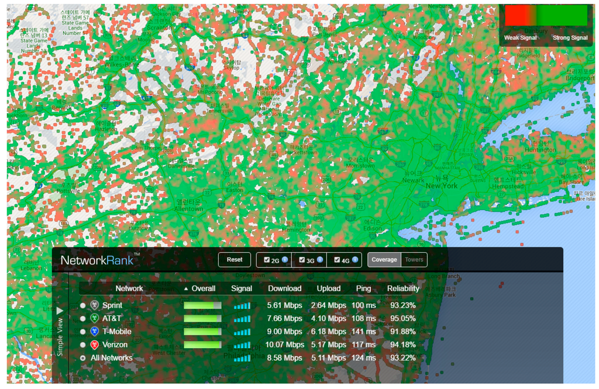Switch to the Towers tab
This screenshot has height=389, width=599.
[x=414, y=260]
